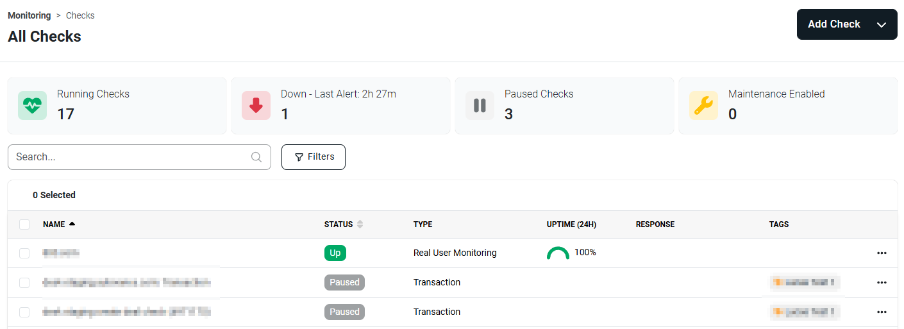
Task: Click the 0 Selected label
Action: (x=54, y=195)
